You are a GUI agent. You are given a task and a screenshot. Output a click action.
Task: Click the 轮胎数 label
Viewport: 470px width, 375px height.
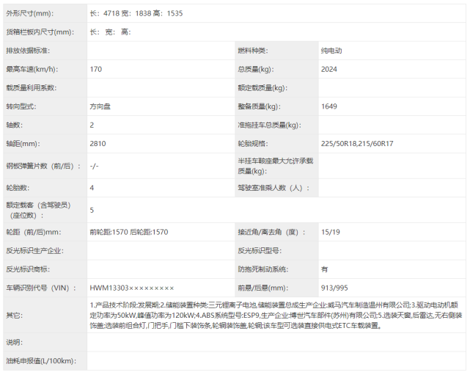coord(18,188)
